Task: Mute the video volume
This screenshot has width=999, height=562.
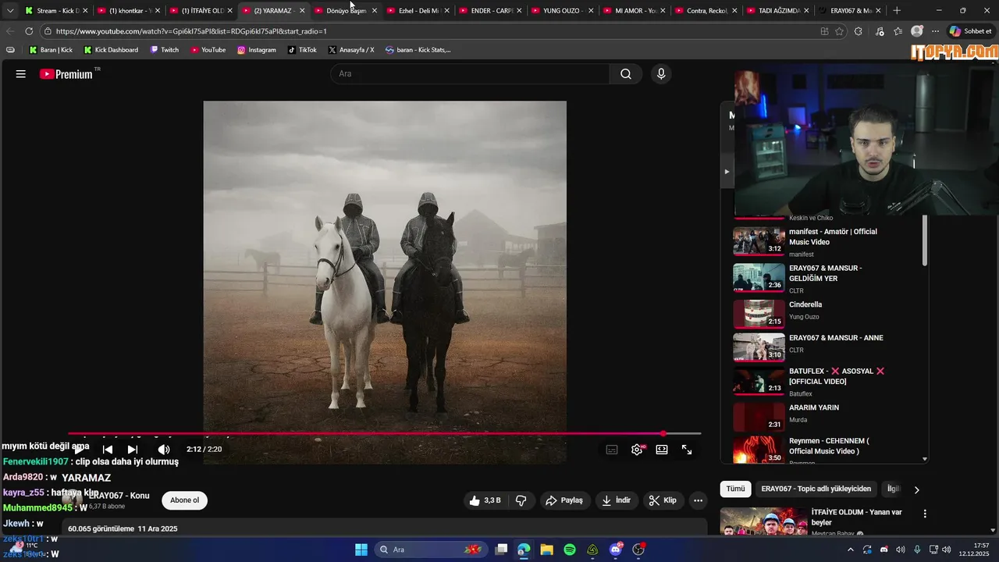Action: click(164, 450)
